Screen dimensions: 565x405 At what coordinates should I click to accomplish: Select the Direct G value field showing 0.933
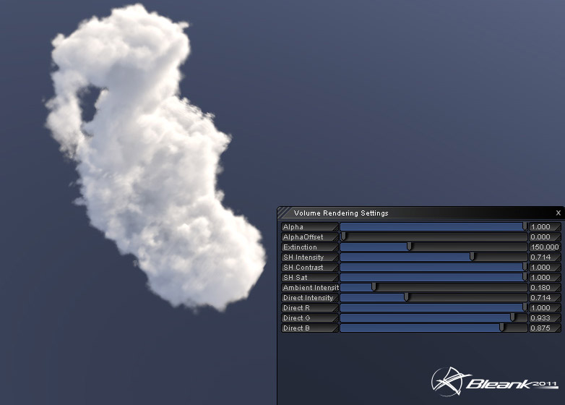click(x=545, y=317)
